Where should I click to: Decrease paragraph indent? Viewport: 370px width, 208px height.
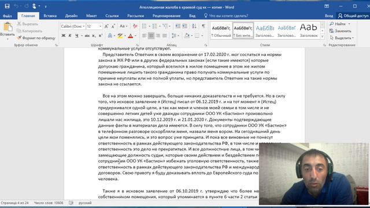point(177,26)
